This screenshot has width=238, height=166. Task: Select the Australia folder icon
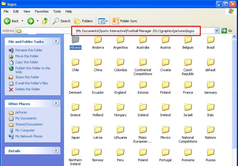click(143, 40)
